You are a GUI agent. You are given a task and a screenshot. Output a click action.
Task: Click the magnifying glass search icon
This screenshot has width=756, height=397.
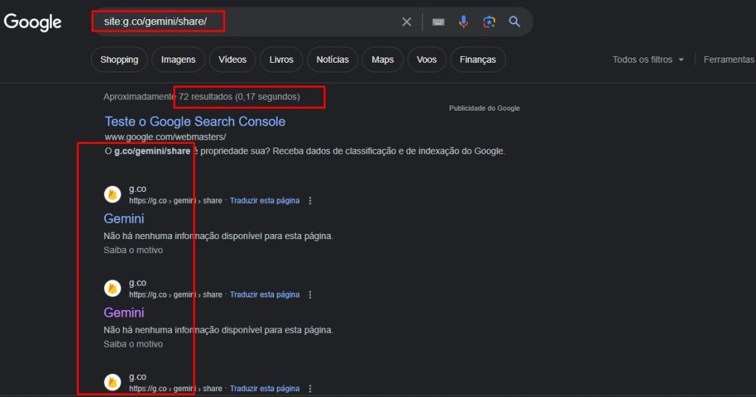pos(515,21)
